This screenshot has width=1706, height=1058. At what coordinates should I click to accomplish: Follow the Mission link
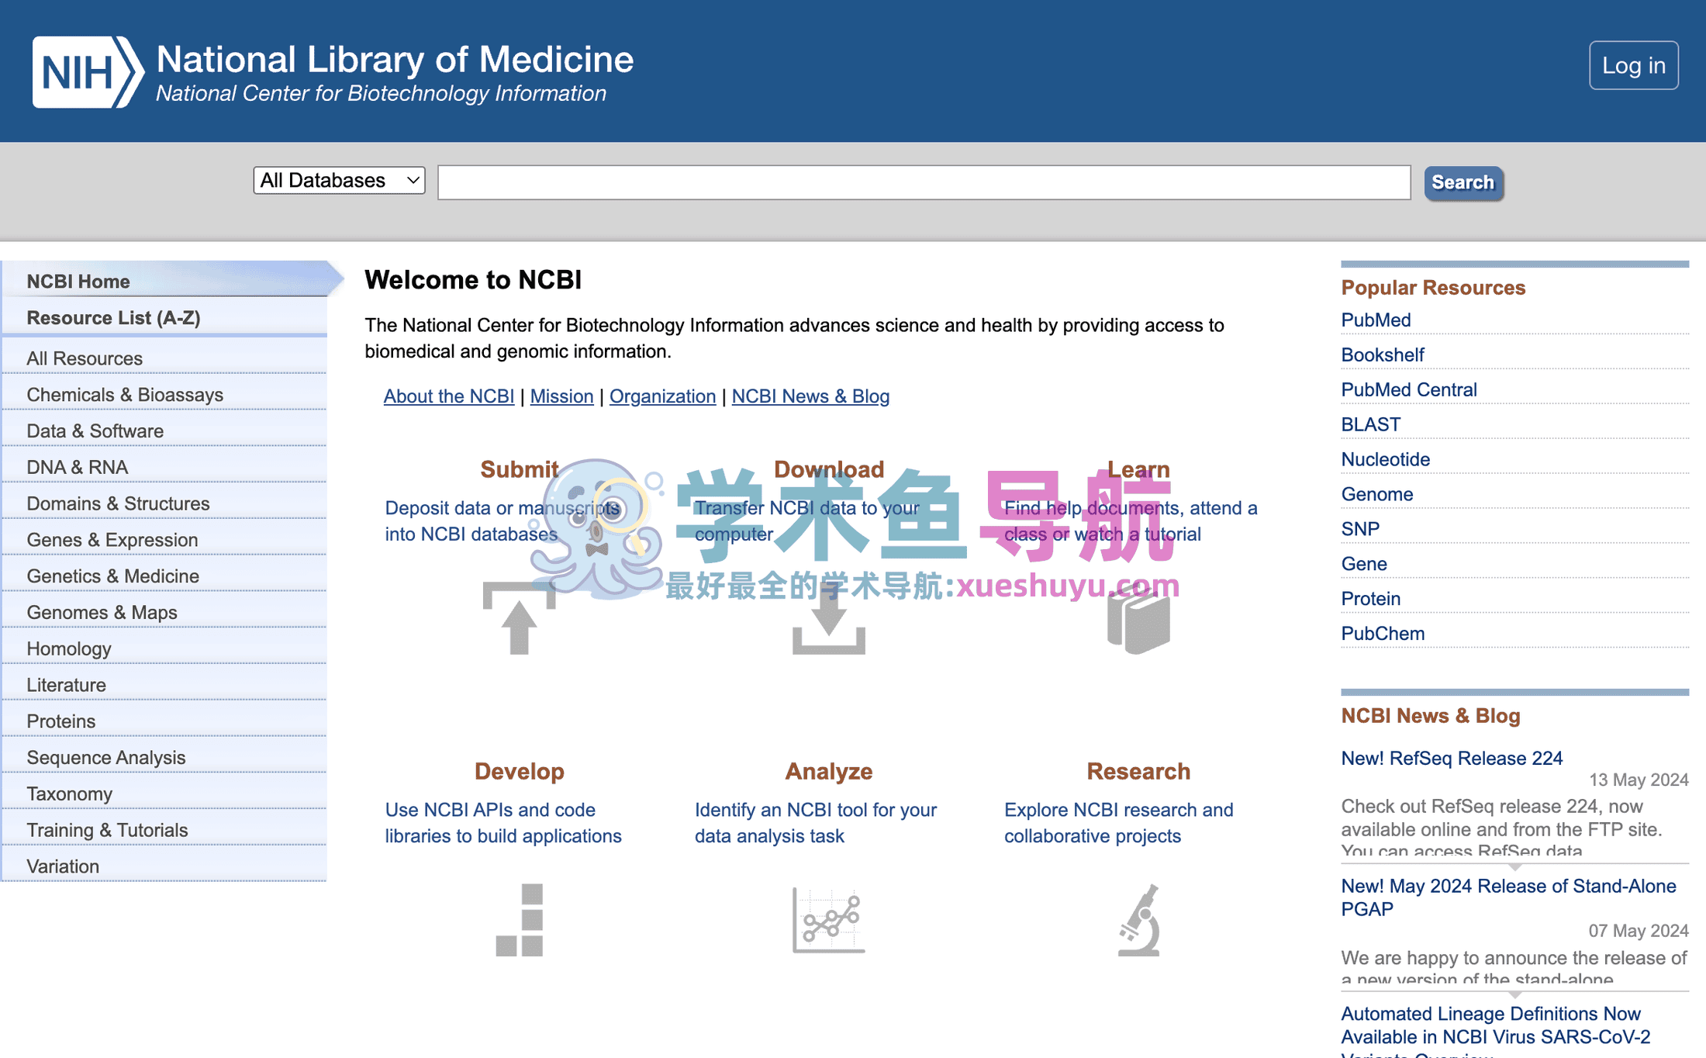tap(561, 396)
